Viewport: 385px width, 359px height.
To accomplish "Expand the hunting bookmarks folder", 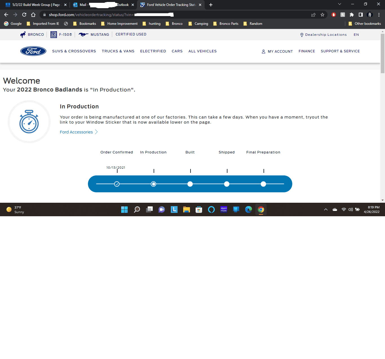I will [151, 24].
